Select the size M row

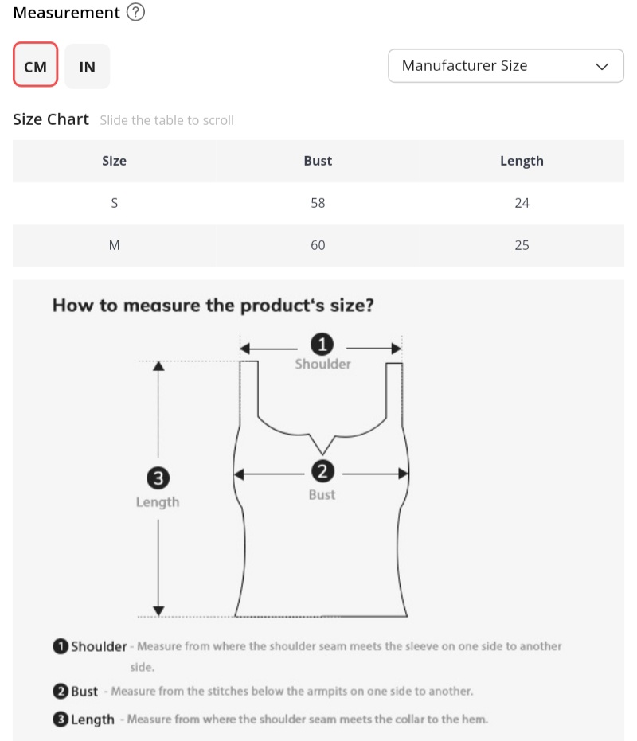pos(114,245)
